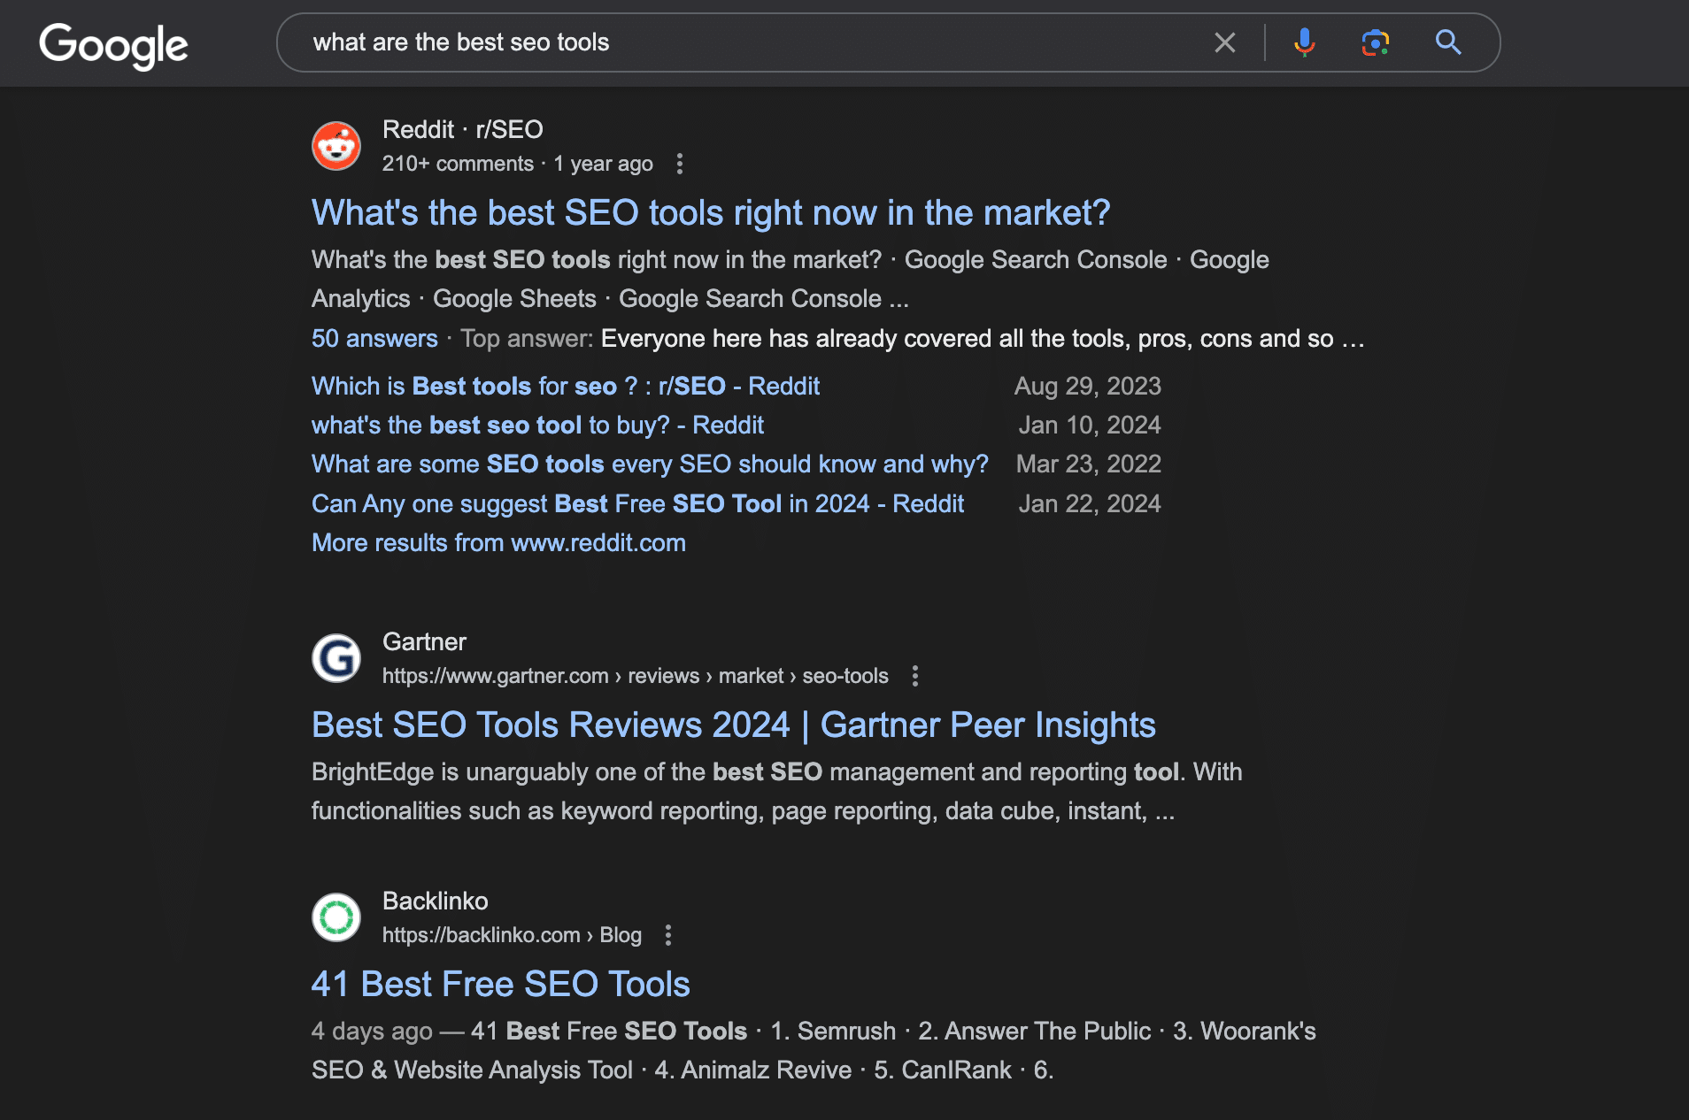Open 'what's the best seo tool to buy?' link
Screen dimensions: 1689x1120
537,426
